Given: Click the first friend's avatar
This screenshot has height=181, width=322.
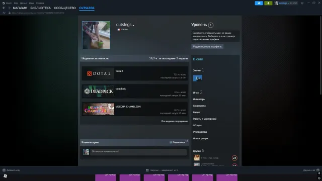Looking at the screenshot, I should 197,157.
